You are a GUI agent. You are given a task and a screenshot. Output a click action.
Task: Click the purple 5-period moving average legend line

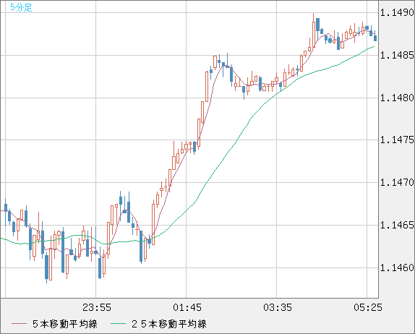19,324
